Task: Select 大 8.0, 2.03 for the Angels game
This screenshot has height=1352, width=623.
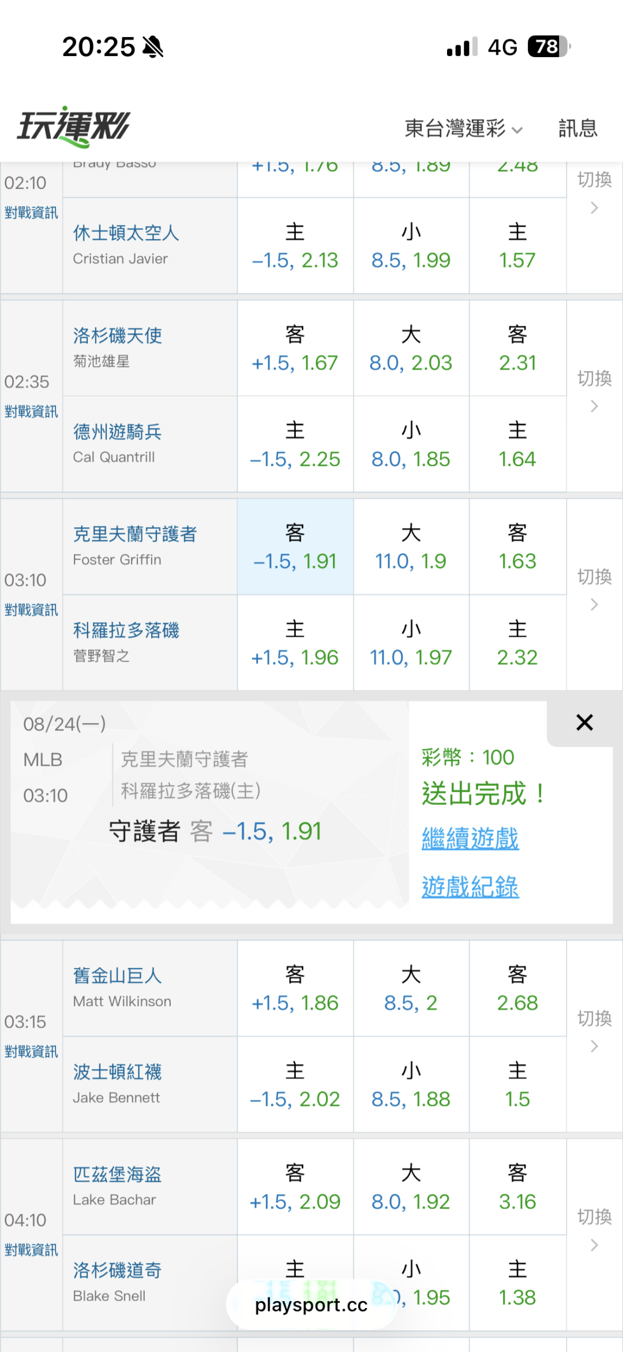Action: [411, 348]
